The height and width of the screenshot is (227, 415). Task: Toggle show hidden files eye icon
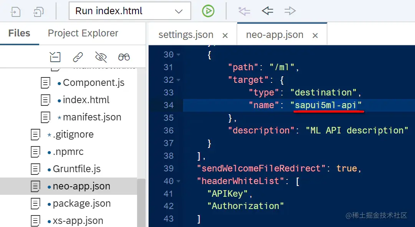[x=101, y=57]
